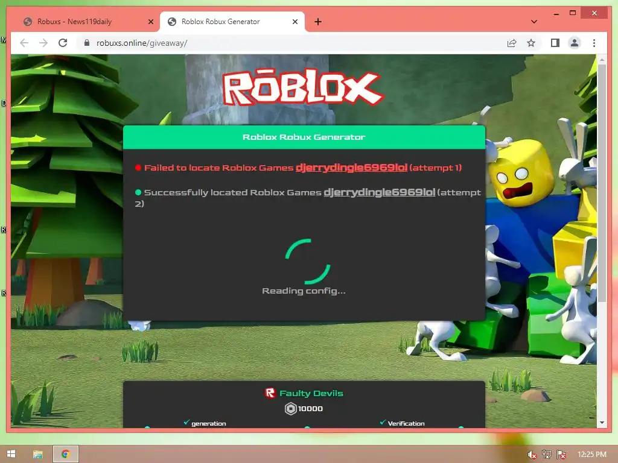Click the 12:25 PM taskbar clock
This screenshot has width=618, height=463.
click(x=592, y=455)
